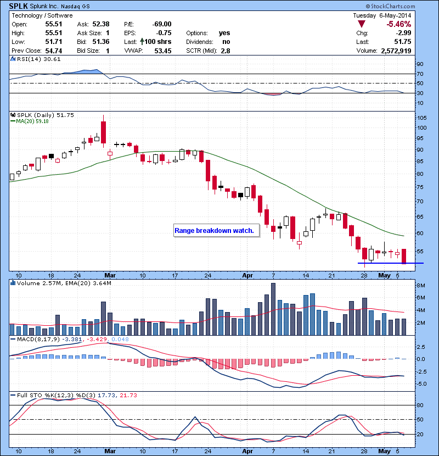Click the Options: yes field
This screenshot has width=439, height=456.
click(208, 33)
